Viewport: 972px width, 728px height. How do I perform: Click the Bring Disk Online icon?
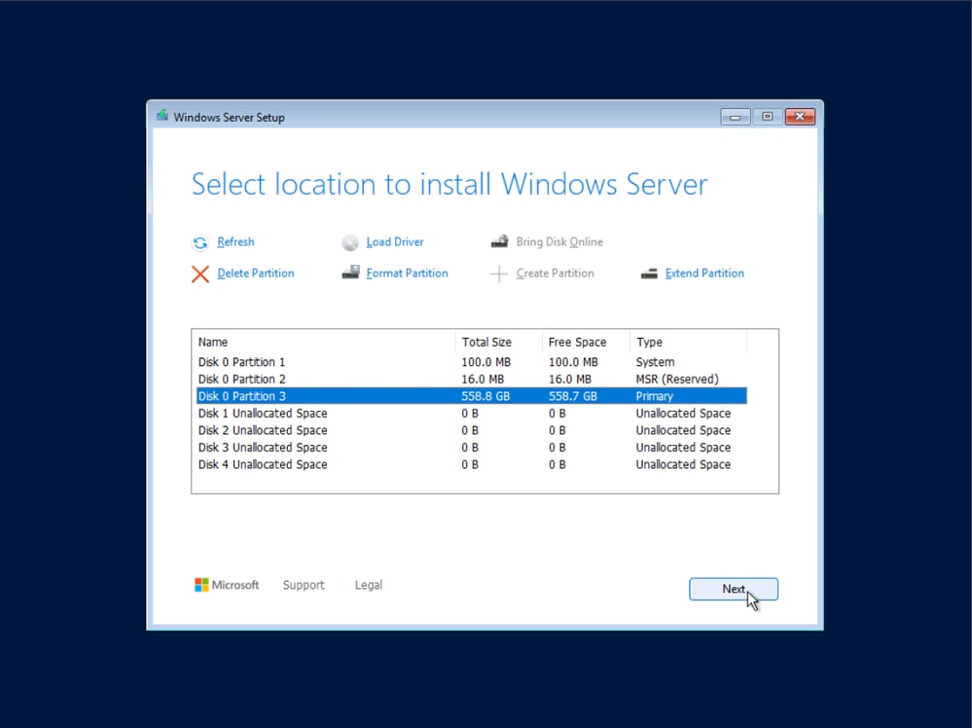[499, 240]
